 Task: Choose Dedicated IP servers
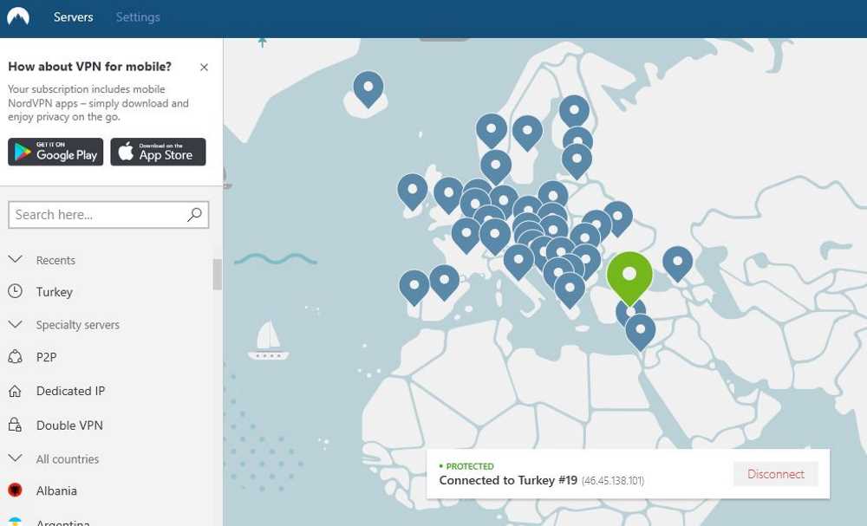(70, 391)
